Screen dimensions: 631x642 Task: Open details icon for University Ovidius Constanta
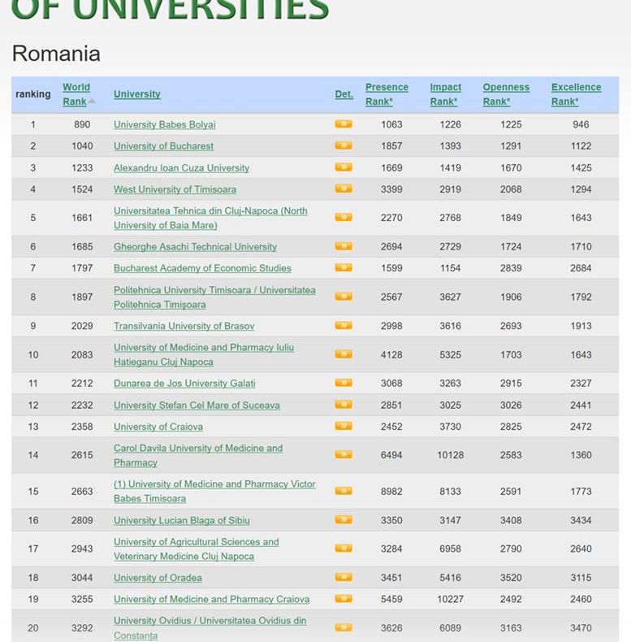coord(344,627)
